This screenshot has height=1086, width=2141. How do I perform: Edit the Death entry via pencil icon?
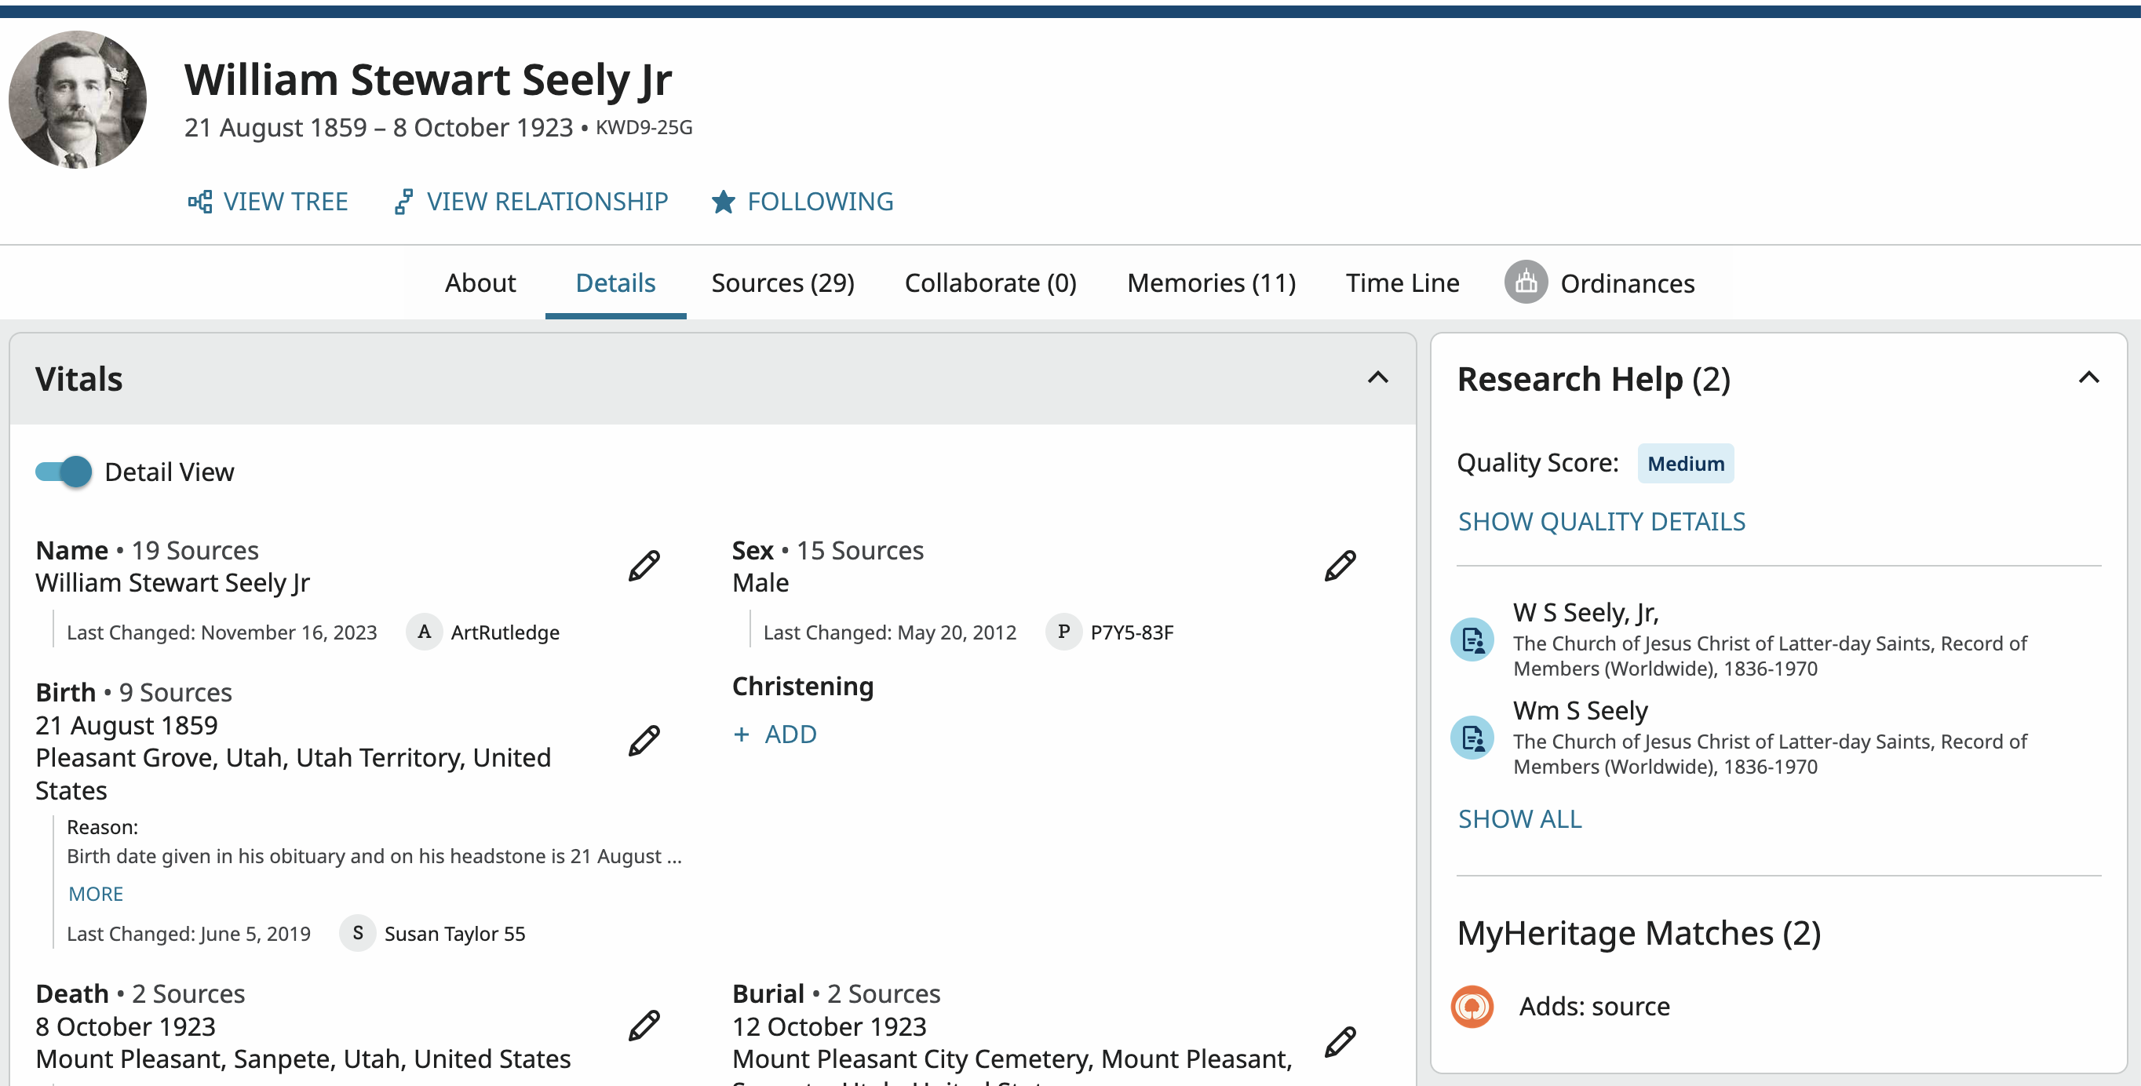tap(644, 1026)
